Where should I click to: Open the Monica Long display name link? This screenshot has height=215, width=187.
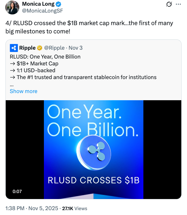click(39, 4)
